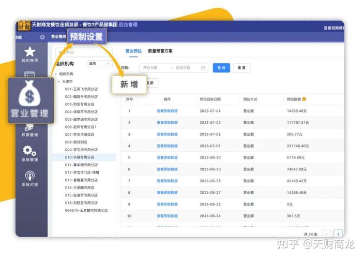Open 查看预制数据 for 2023-07-01

pos(167,146)
